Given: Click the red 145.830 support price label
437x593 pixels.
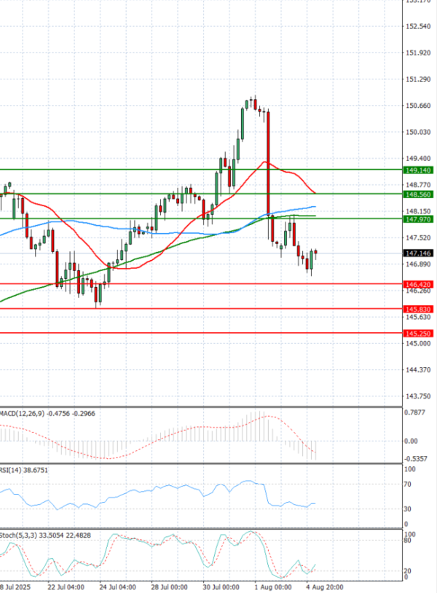Looking at the screenshot, I should coord(418,310).
